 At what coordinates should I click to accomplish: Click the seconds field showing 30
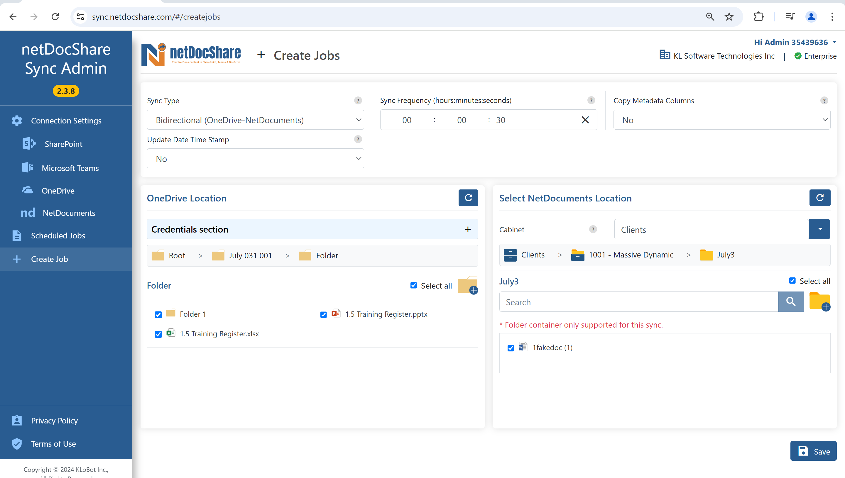coord(501,120)
